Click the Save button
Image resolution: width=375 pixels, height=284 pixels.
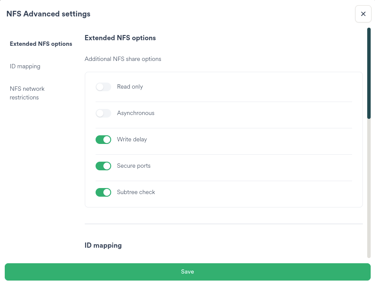point(187,271)
